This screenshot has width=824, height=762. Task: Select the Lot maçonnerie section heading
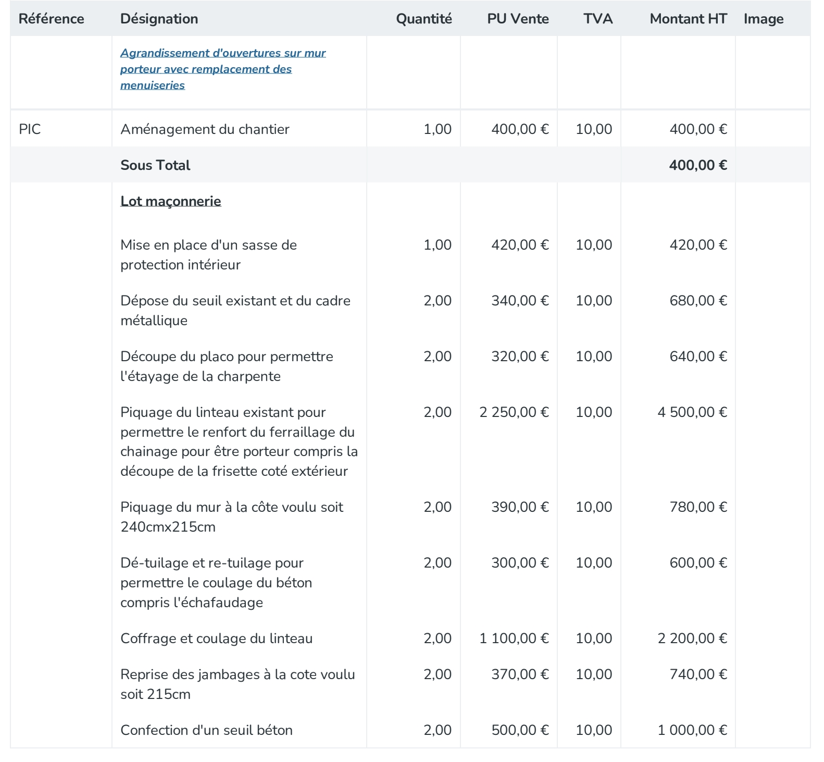(x=171, y=201)
